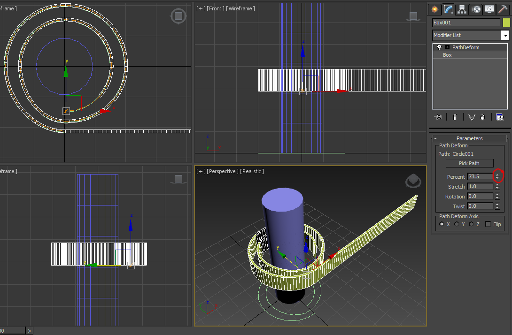Click the Percent value field
The width and height of the screenshot is (512, 335).
pos(480,177)
